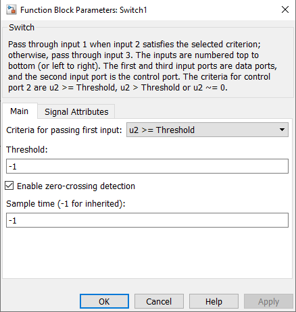Open the Signal Attributes tab
This screenshot has height=312, width=296.
[x=76, y=111]
